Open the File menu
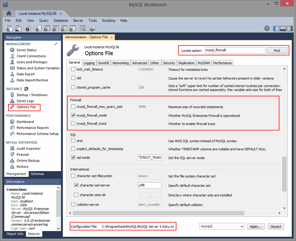Image resolution: width=296 pixels, height=241 pixels. (x=8, y=20)
